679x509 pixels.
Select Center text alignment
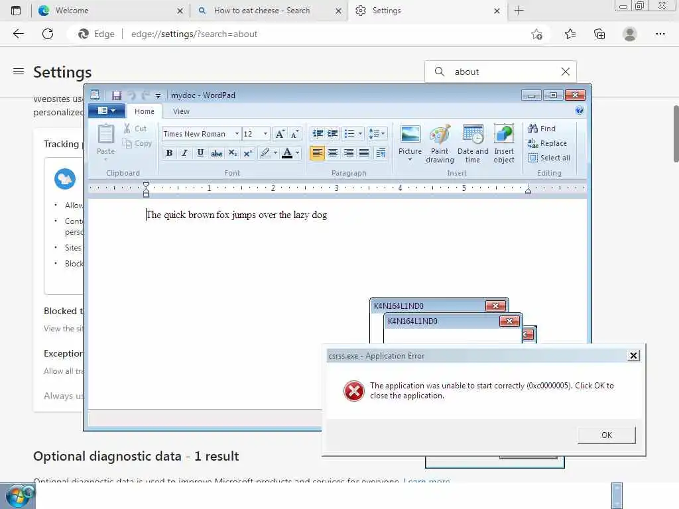point(333,153)
